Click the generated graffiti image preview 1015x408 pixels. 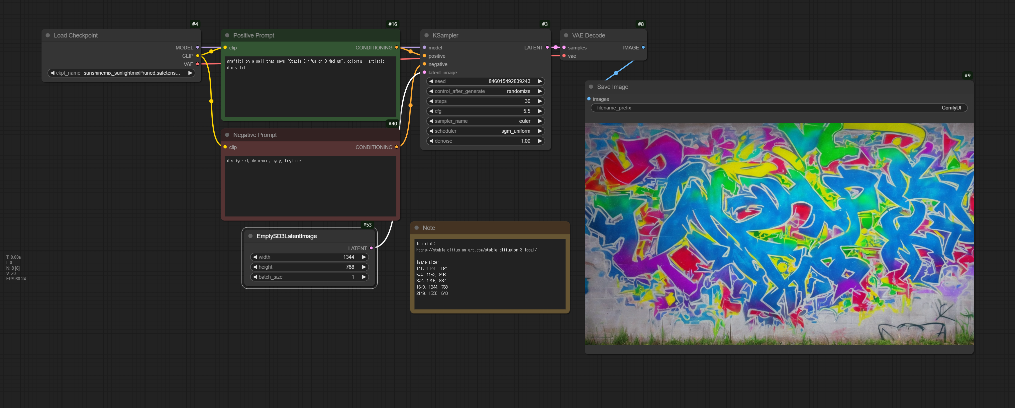[778, 234]
